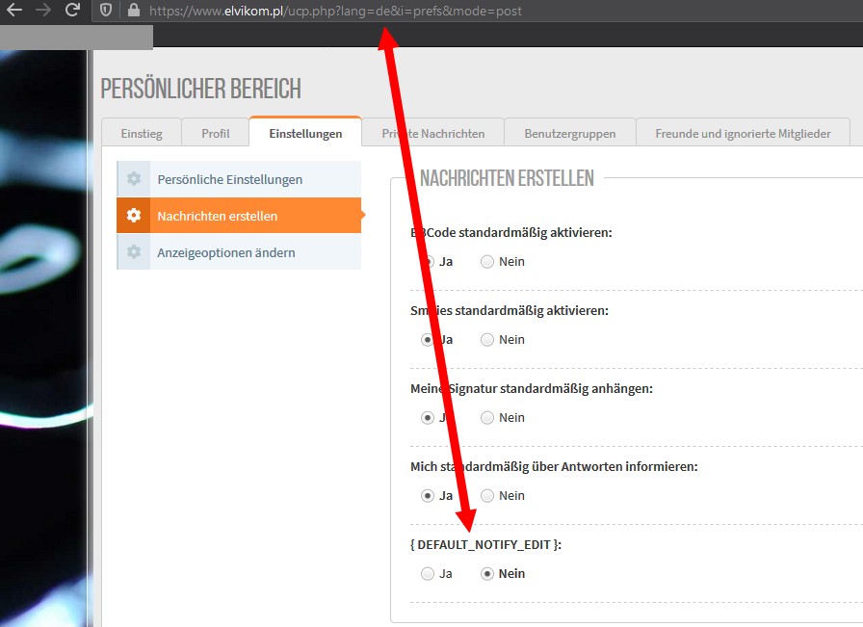Click the '{ DEFAULT_NOTIFY_EDIT }:' label
This screenshot has width=863, height=627.
486,544
